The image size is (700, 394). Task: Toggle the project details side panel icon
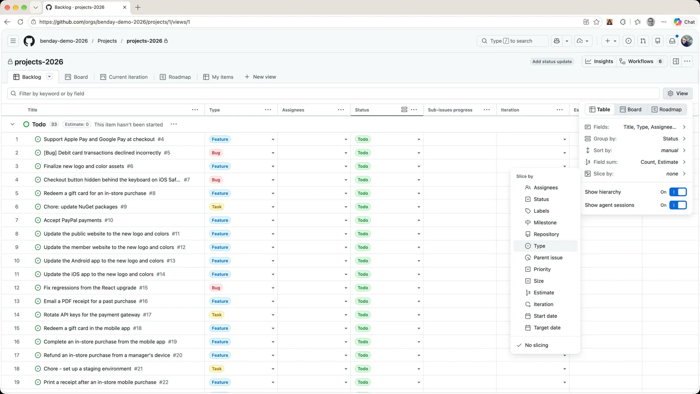676,62
